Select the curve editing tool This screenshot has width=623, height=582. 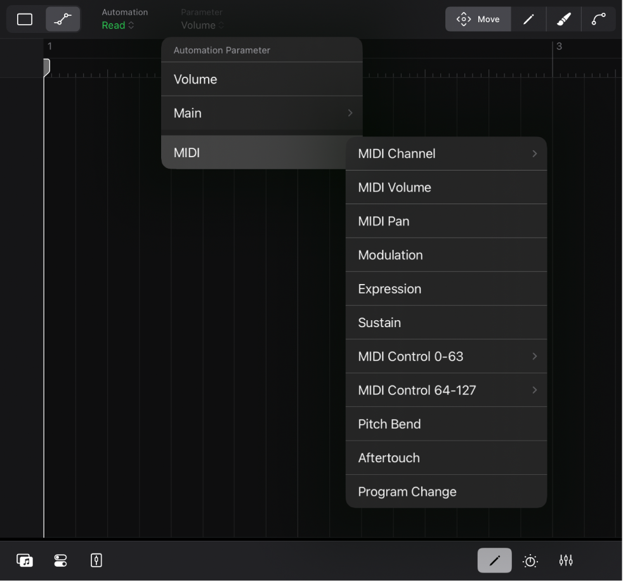[598, 19]
